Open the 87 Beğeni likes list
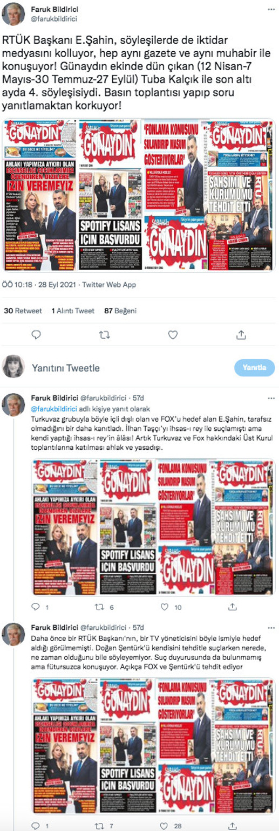 [120, 311]
